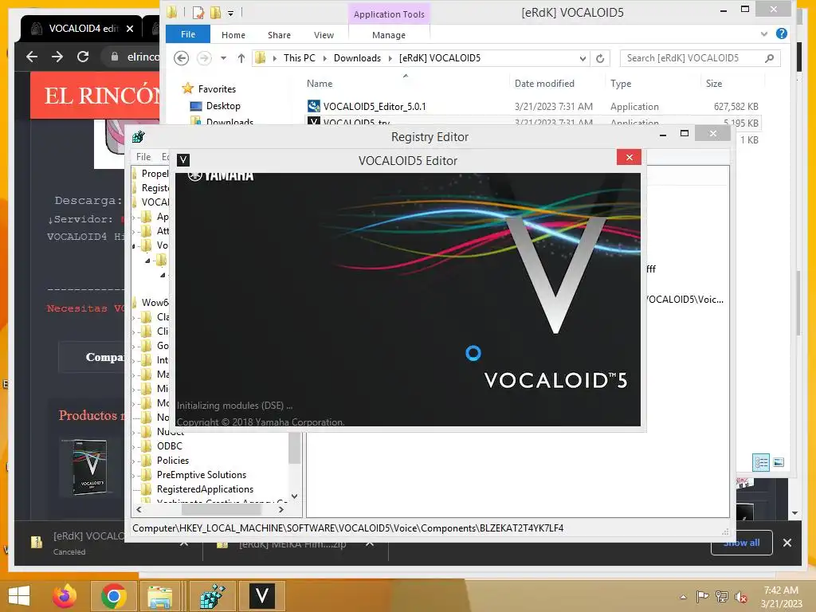Open Registry Editor File menu

143,157
